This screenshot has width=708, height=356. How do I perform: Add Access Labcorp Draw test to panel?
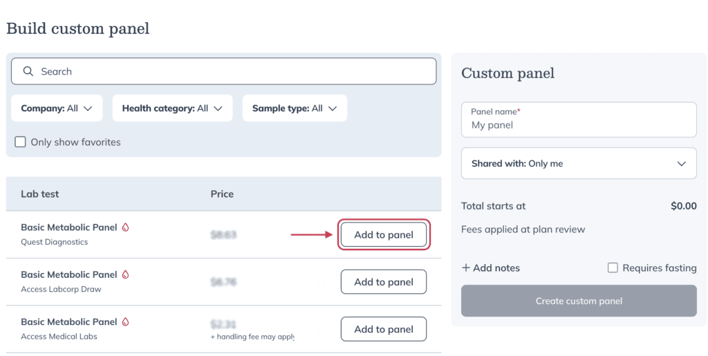click(x=384, y=282)
